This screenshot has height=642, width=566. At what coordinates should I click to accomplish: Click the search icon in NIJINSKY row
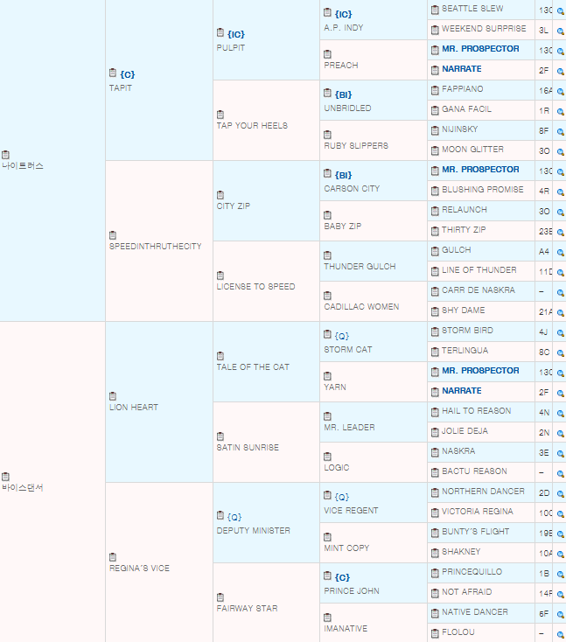560,132
